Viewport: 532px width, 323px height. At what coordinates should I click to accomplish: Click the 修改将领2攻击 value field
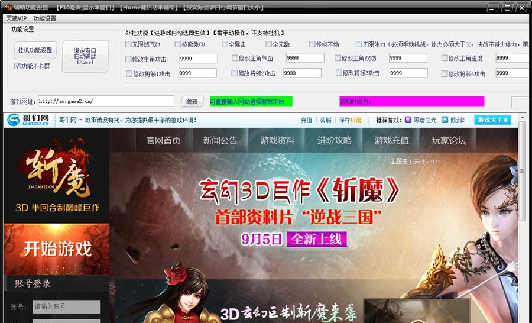click(x=302, y=73)
